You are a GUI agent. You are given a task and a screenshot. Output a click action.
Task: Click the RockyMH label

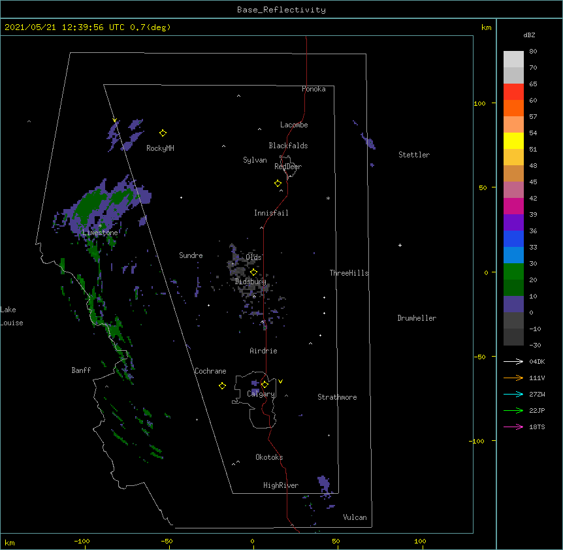160,148
